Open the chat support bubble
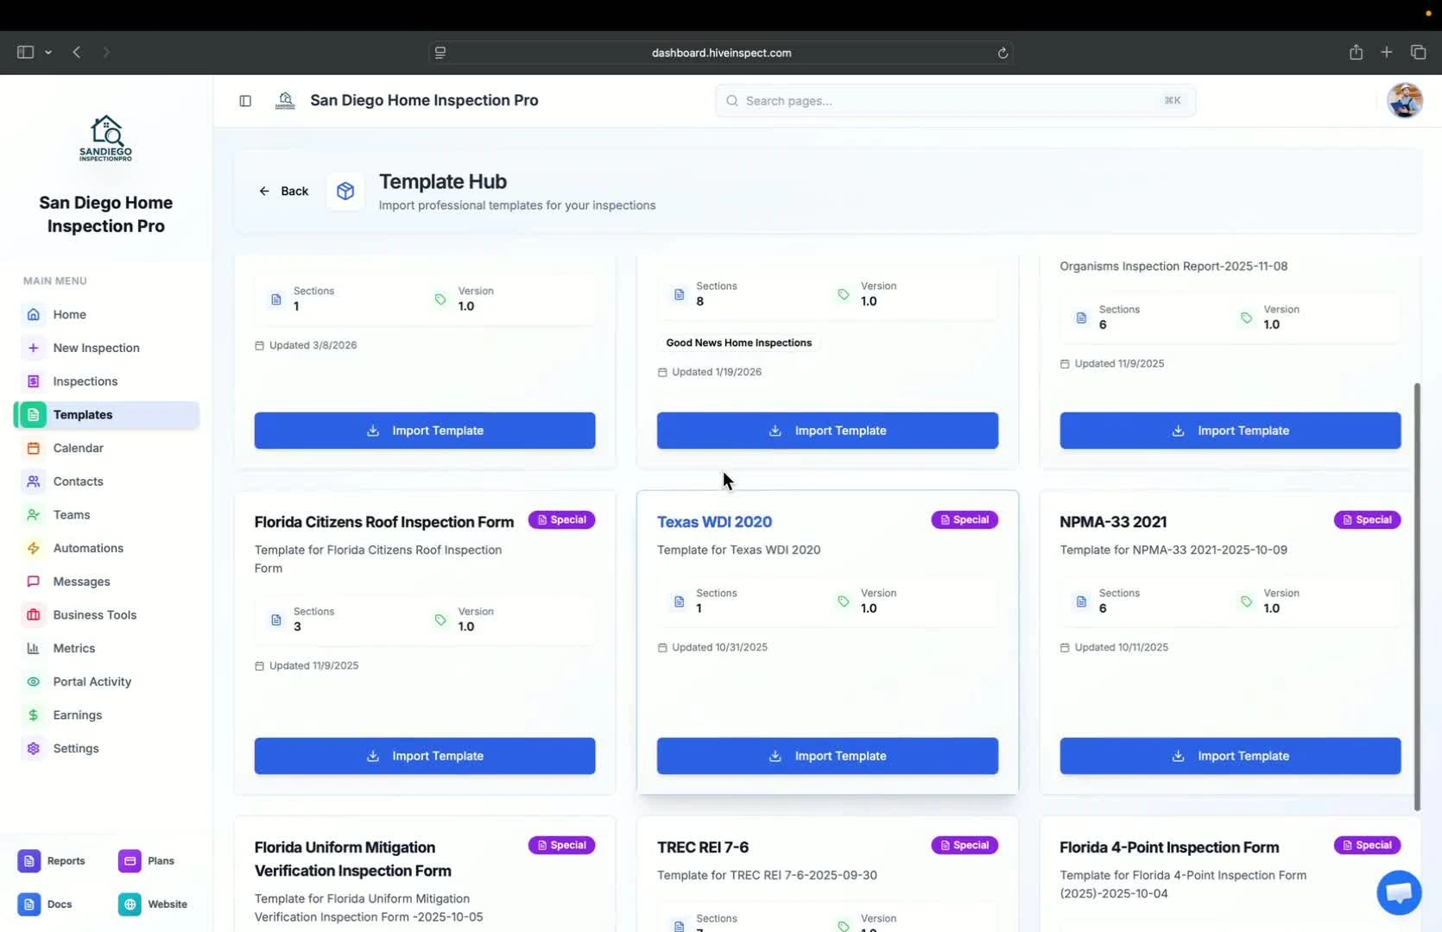The width and height of the screenshot is (1442, 932). [1399, 892]
